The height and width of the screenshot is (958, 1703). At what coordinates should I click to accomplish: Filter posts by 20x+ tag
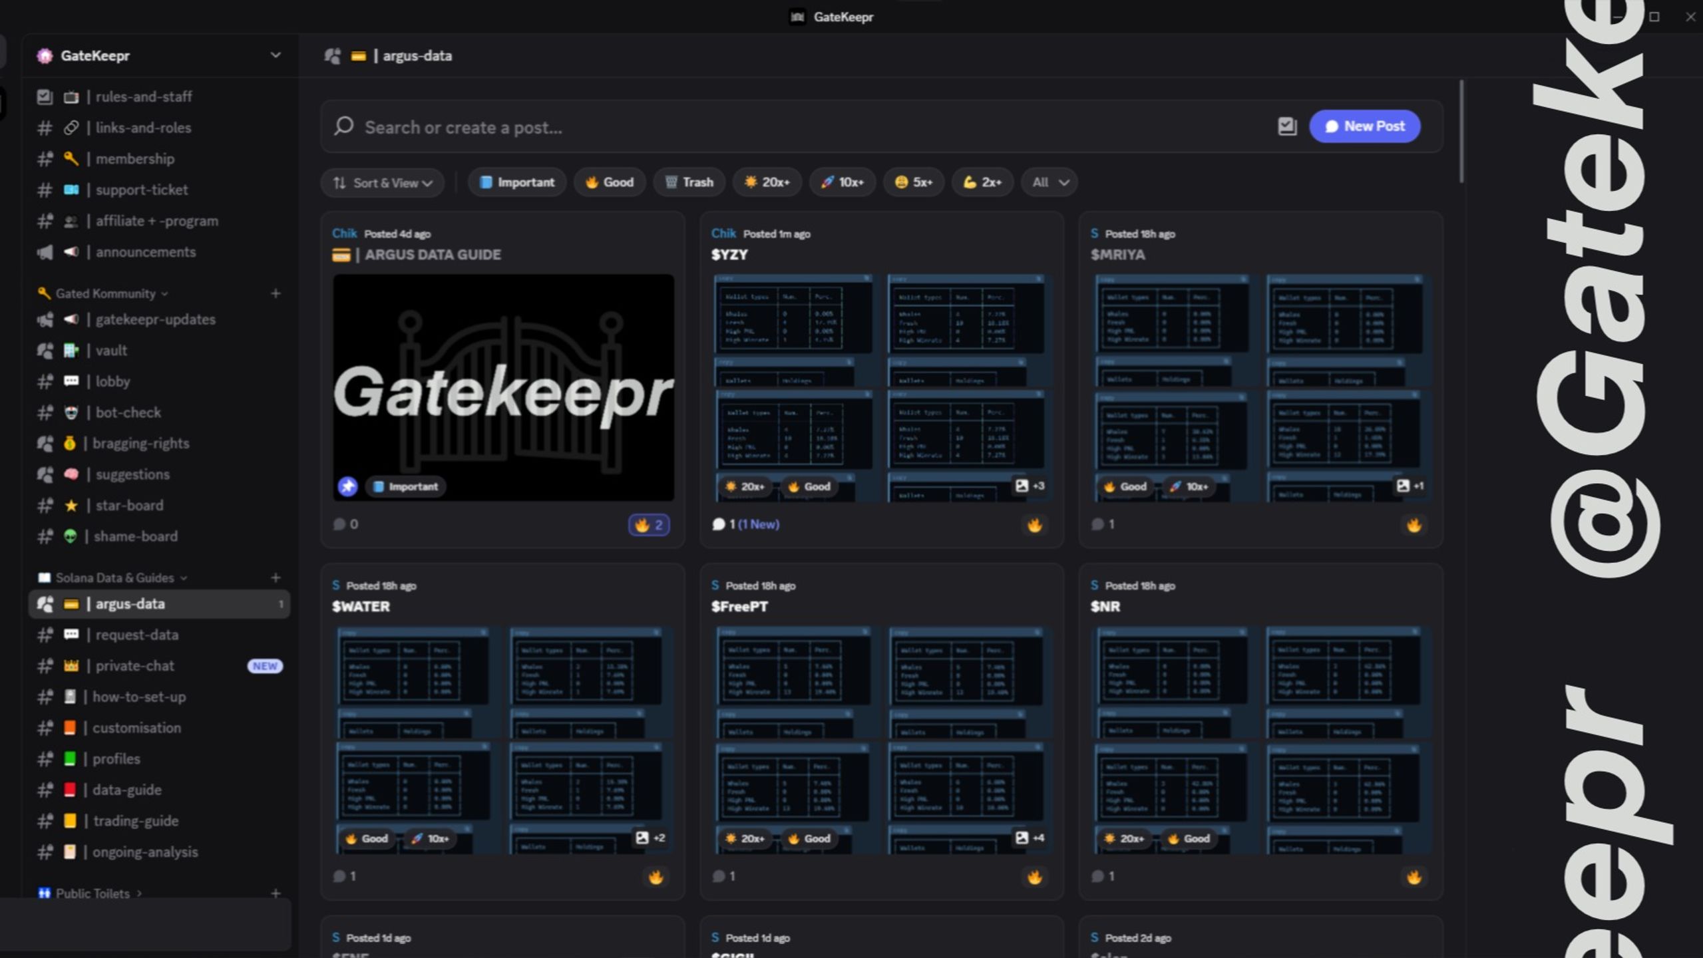[767, 182]
